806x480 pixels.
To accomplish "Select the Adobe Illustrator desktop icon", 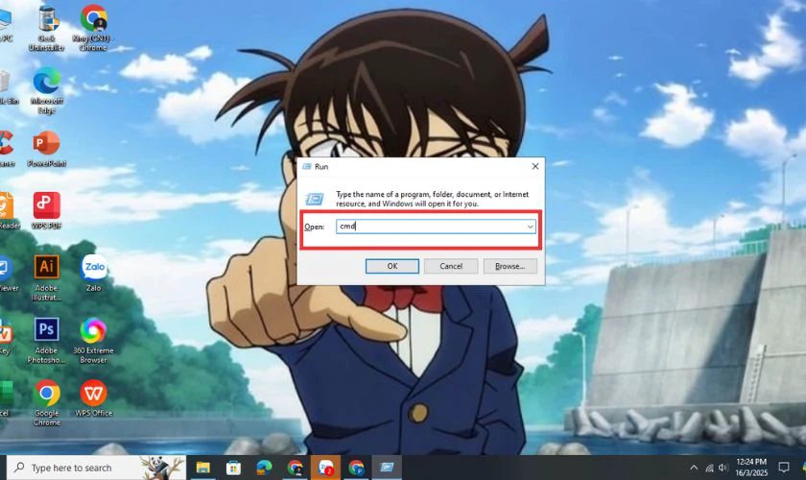I will [x=47, y=277].
